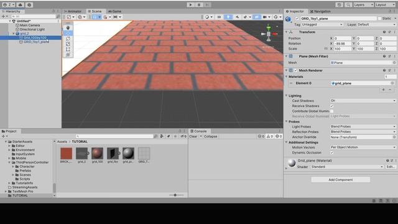The image size is (398, 224).
Task: Expand the ThirdPersonController folder arrow
Action: [x=9, y=162]
